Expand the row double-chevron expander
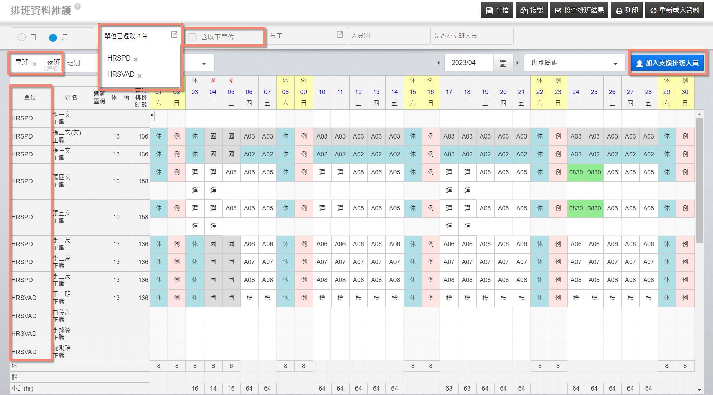Image resolution: width=713 pixels, height=395 pixels. (152, 115)
